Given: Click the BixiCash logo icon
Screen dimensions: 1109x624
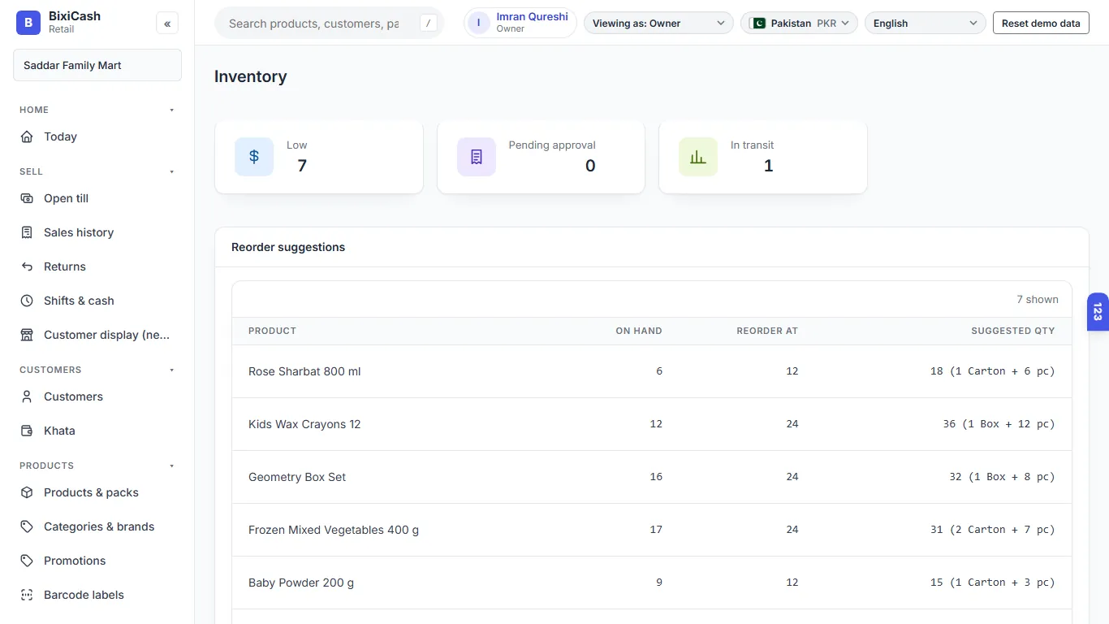Looking at the screenshot, I should coord(28,23).
